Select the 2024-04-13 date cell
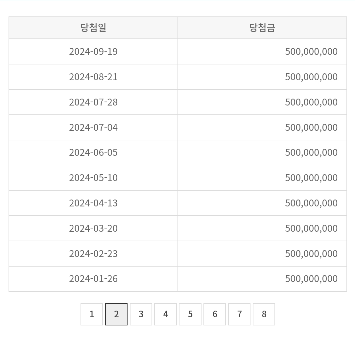Screen dimensions: 355x355 pyautogui.click(x=93, y=203)
